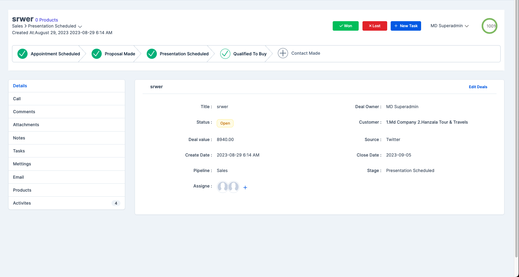Click the Presentation Scheduled checkmark icon
The width and height of the screenshot is (519, 277).
click(x=152, y=54)
